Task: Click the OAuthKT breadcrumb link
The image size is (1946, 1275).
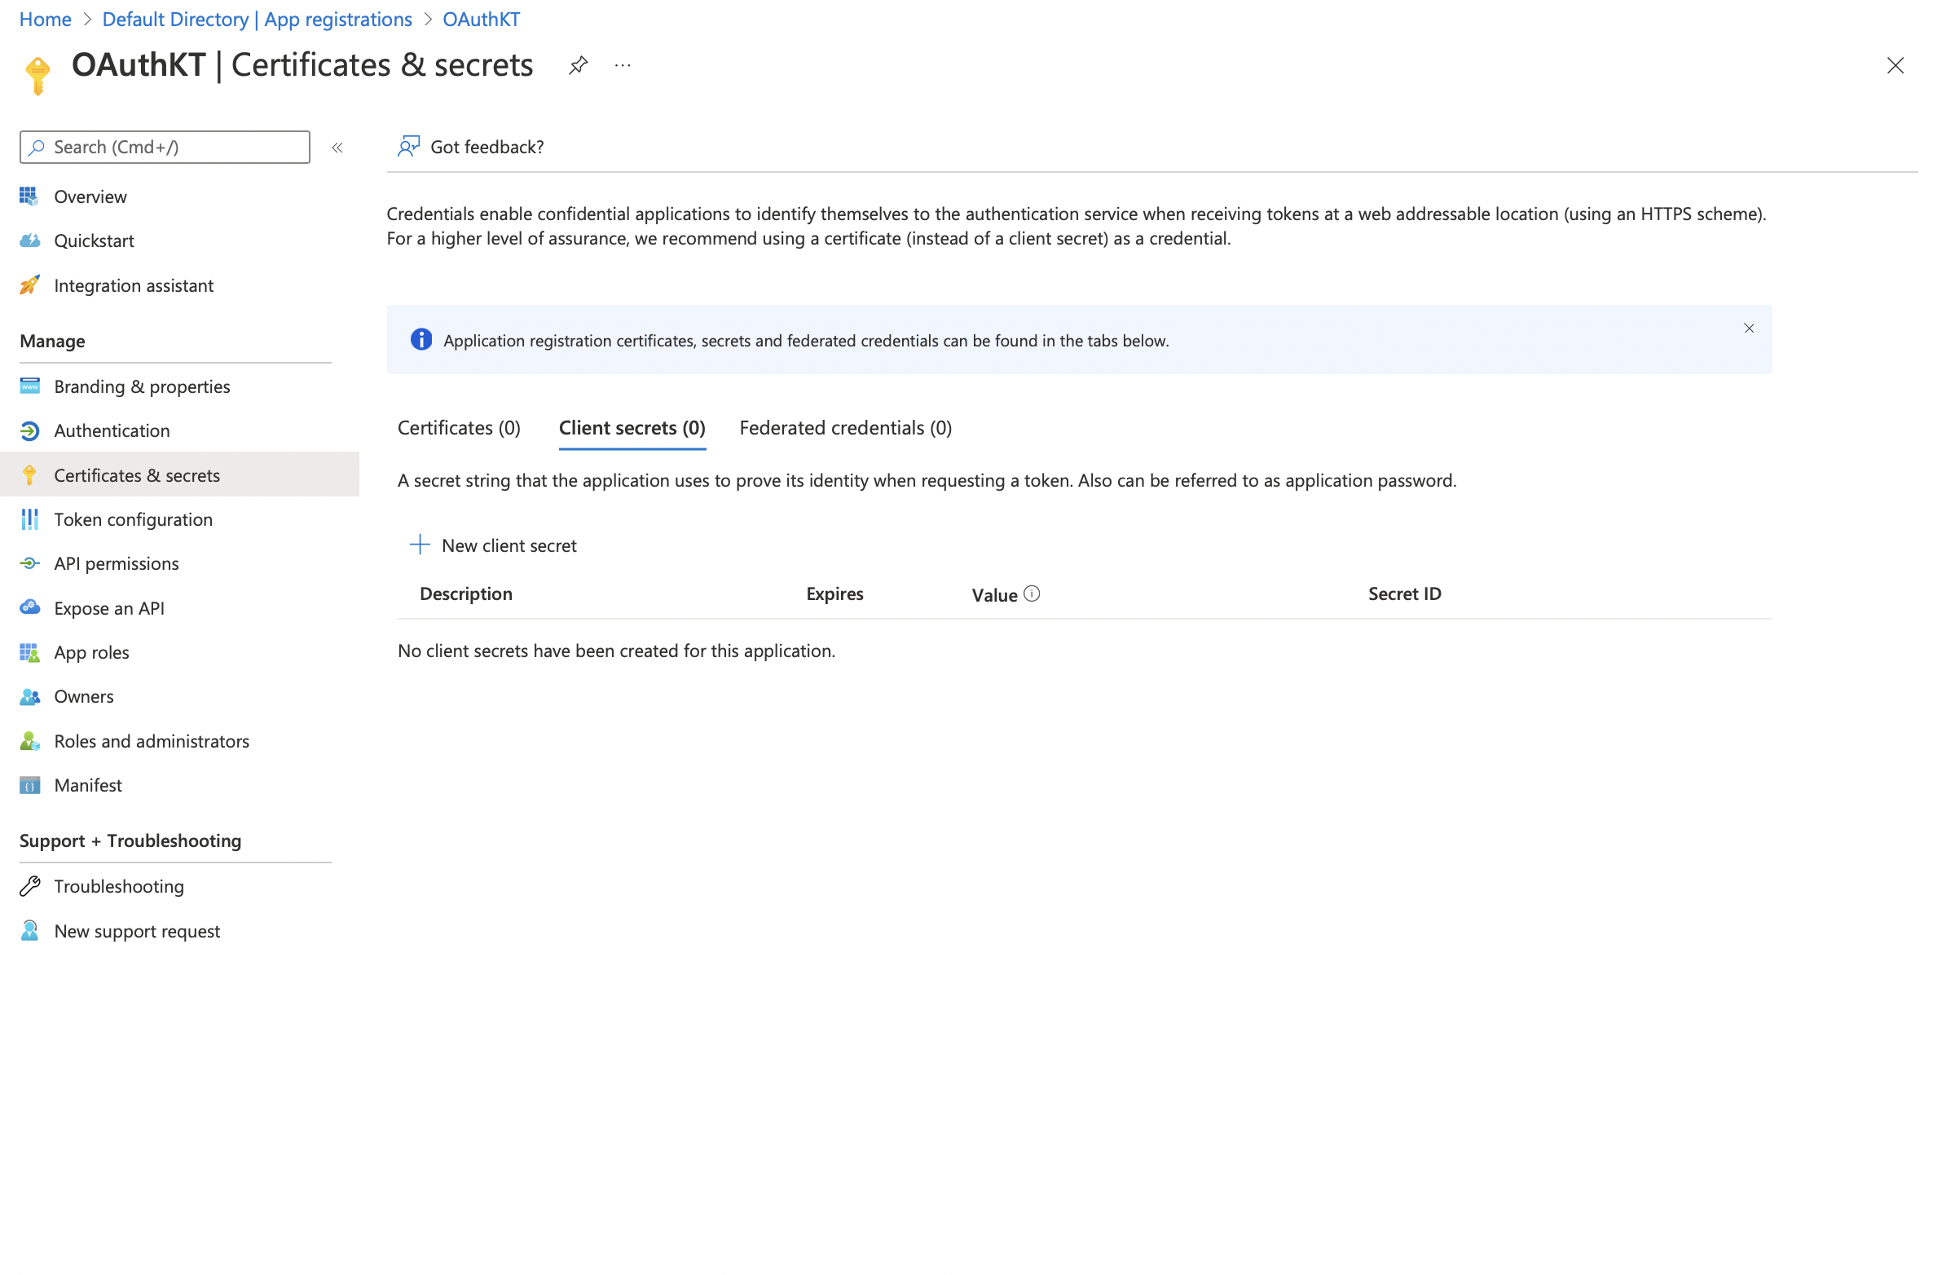Action: [x=481, y=19]
